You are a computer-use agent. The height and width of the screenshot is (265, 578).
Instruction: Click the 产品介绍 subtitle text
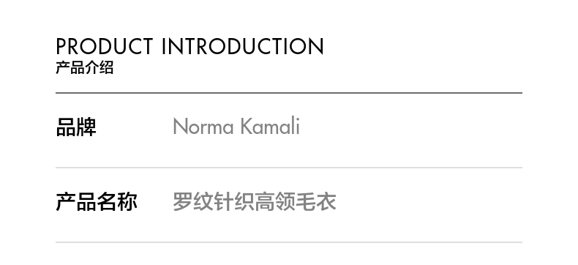click(x=85, y=68)
